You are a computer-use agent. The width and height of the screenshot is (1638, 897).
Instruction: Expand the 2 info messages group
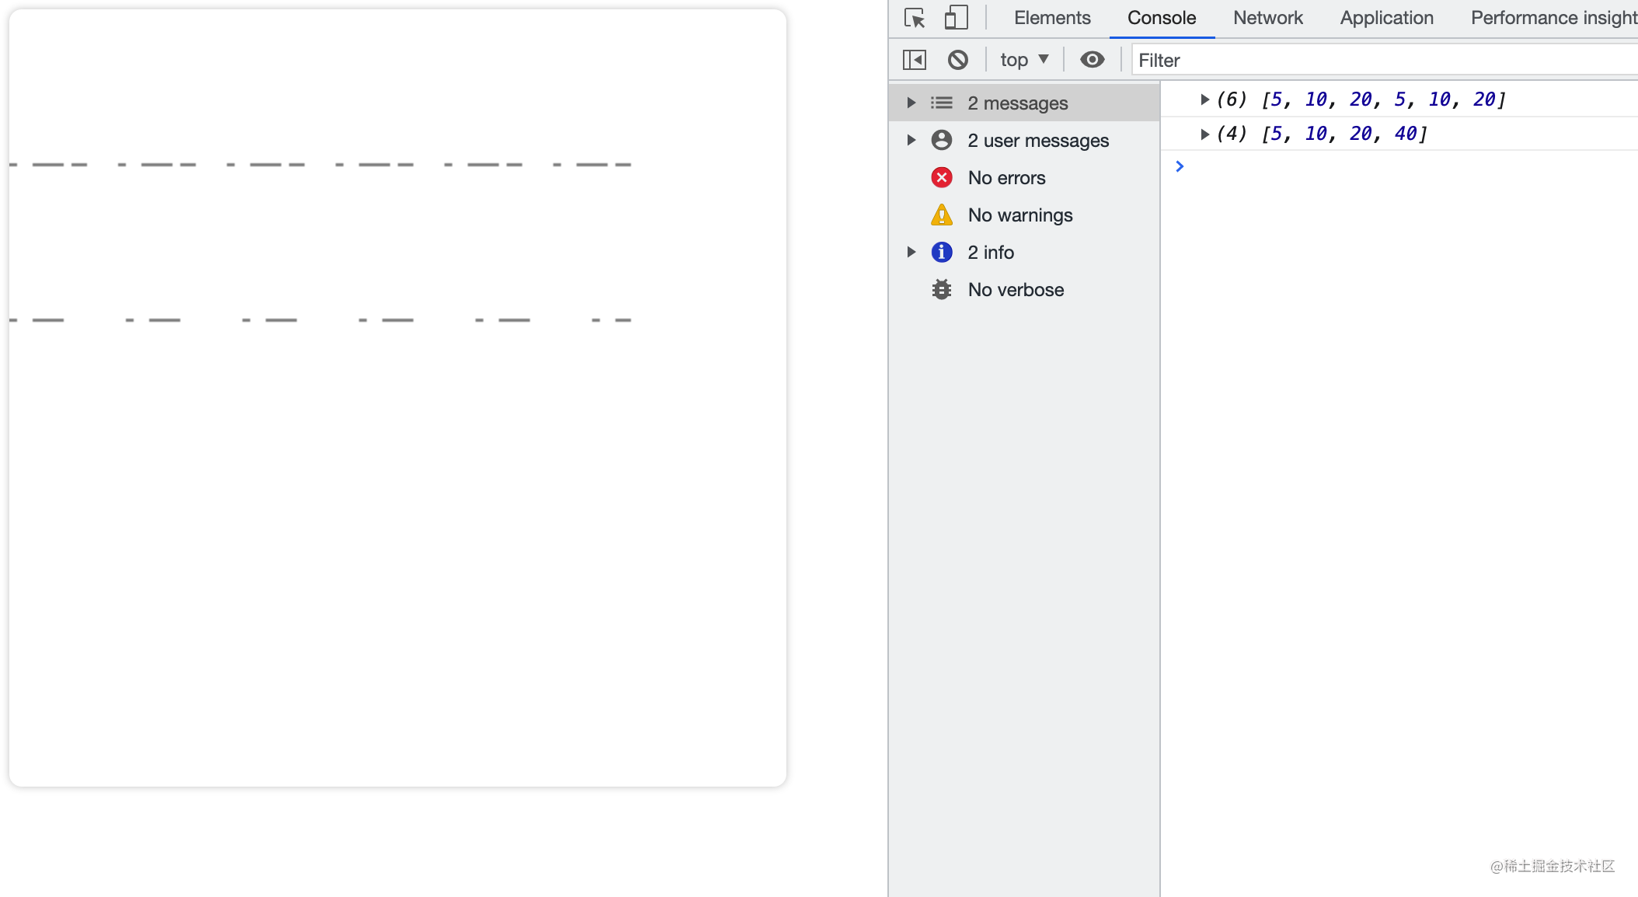pos(909,252)
